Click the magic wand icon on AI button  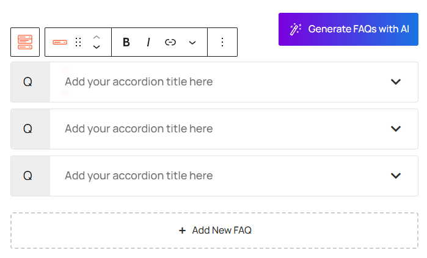click(296, 29)
